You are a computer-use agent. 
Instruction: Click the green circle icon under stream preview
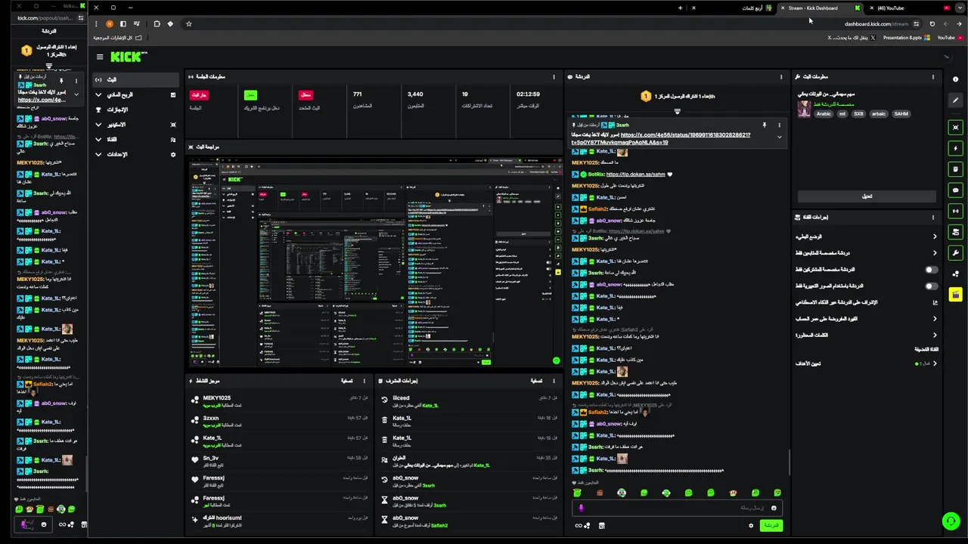(556, 360)
